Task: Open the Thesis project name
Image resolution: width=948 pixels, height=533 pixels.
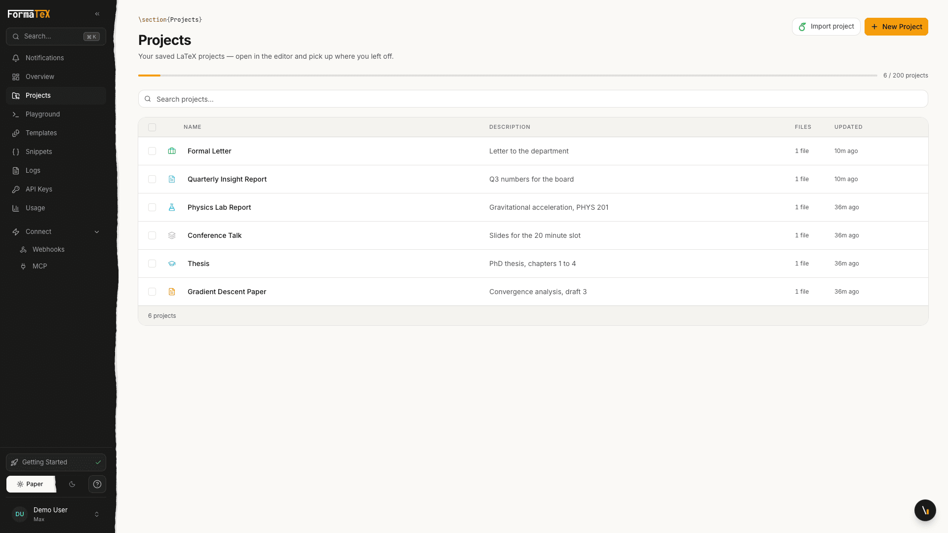Action: 198,264
